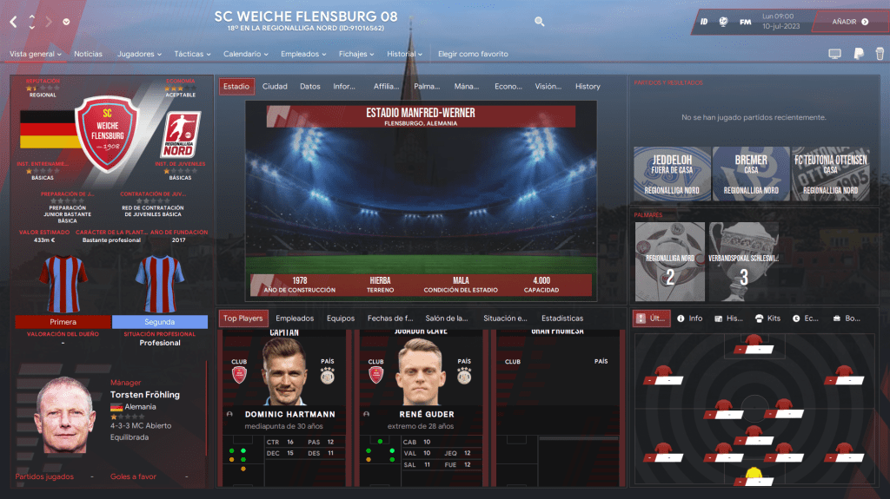Select the Segunda kit toggle
Viewport: 890px width, 499px height.
pos(160,321)
